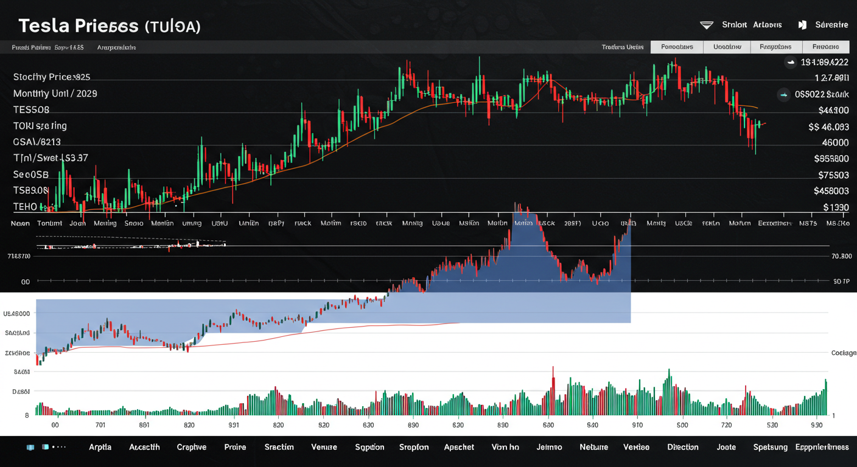Open the dots overflow menu in bottom bar
Screen dimensions: 857x467
coord(59,447)
